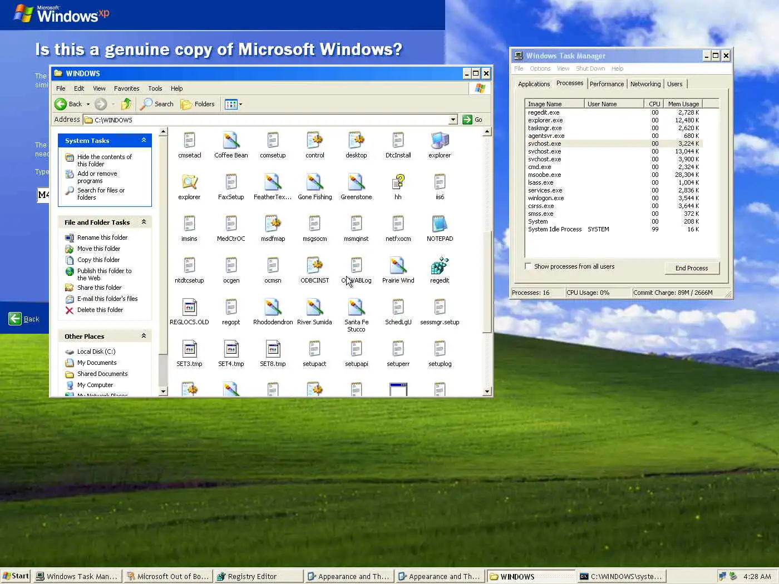779x584 pixels.
Task: Click the Explorer Help menu
Action: [x=176, y=88]
